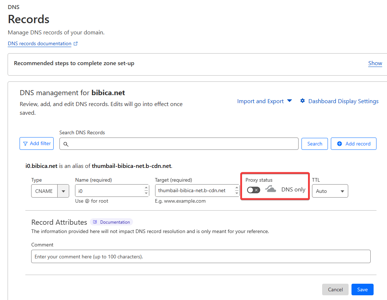The height and width of the screenshot is (300, 387).
Task: Open DNS records documentation link
Action: point(39,44)
